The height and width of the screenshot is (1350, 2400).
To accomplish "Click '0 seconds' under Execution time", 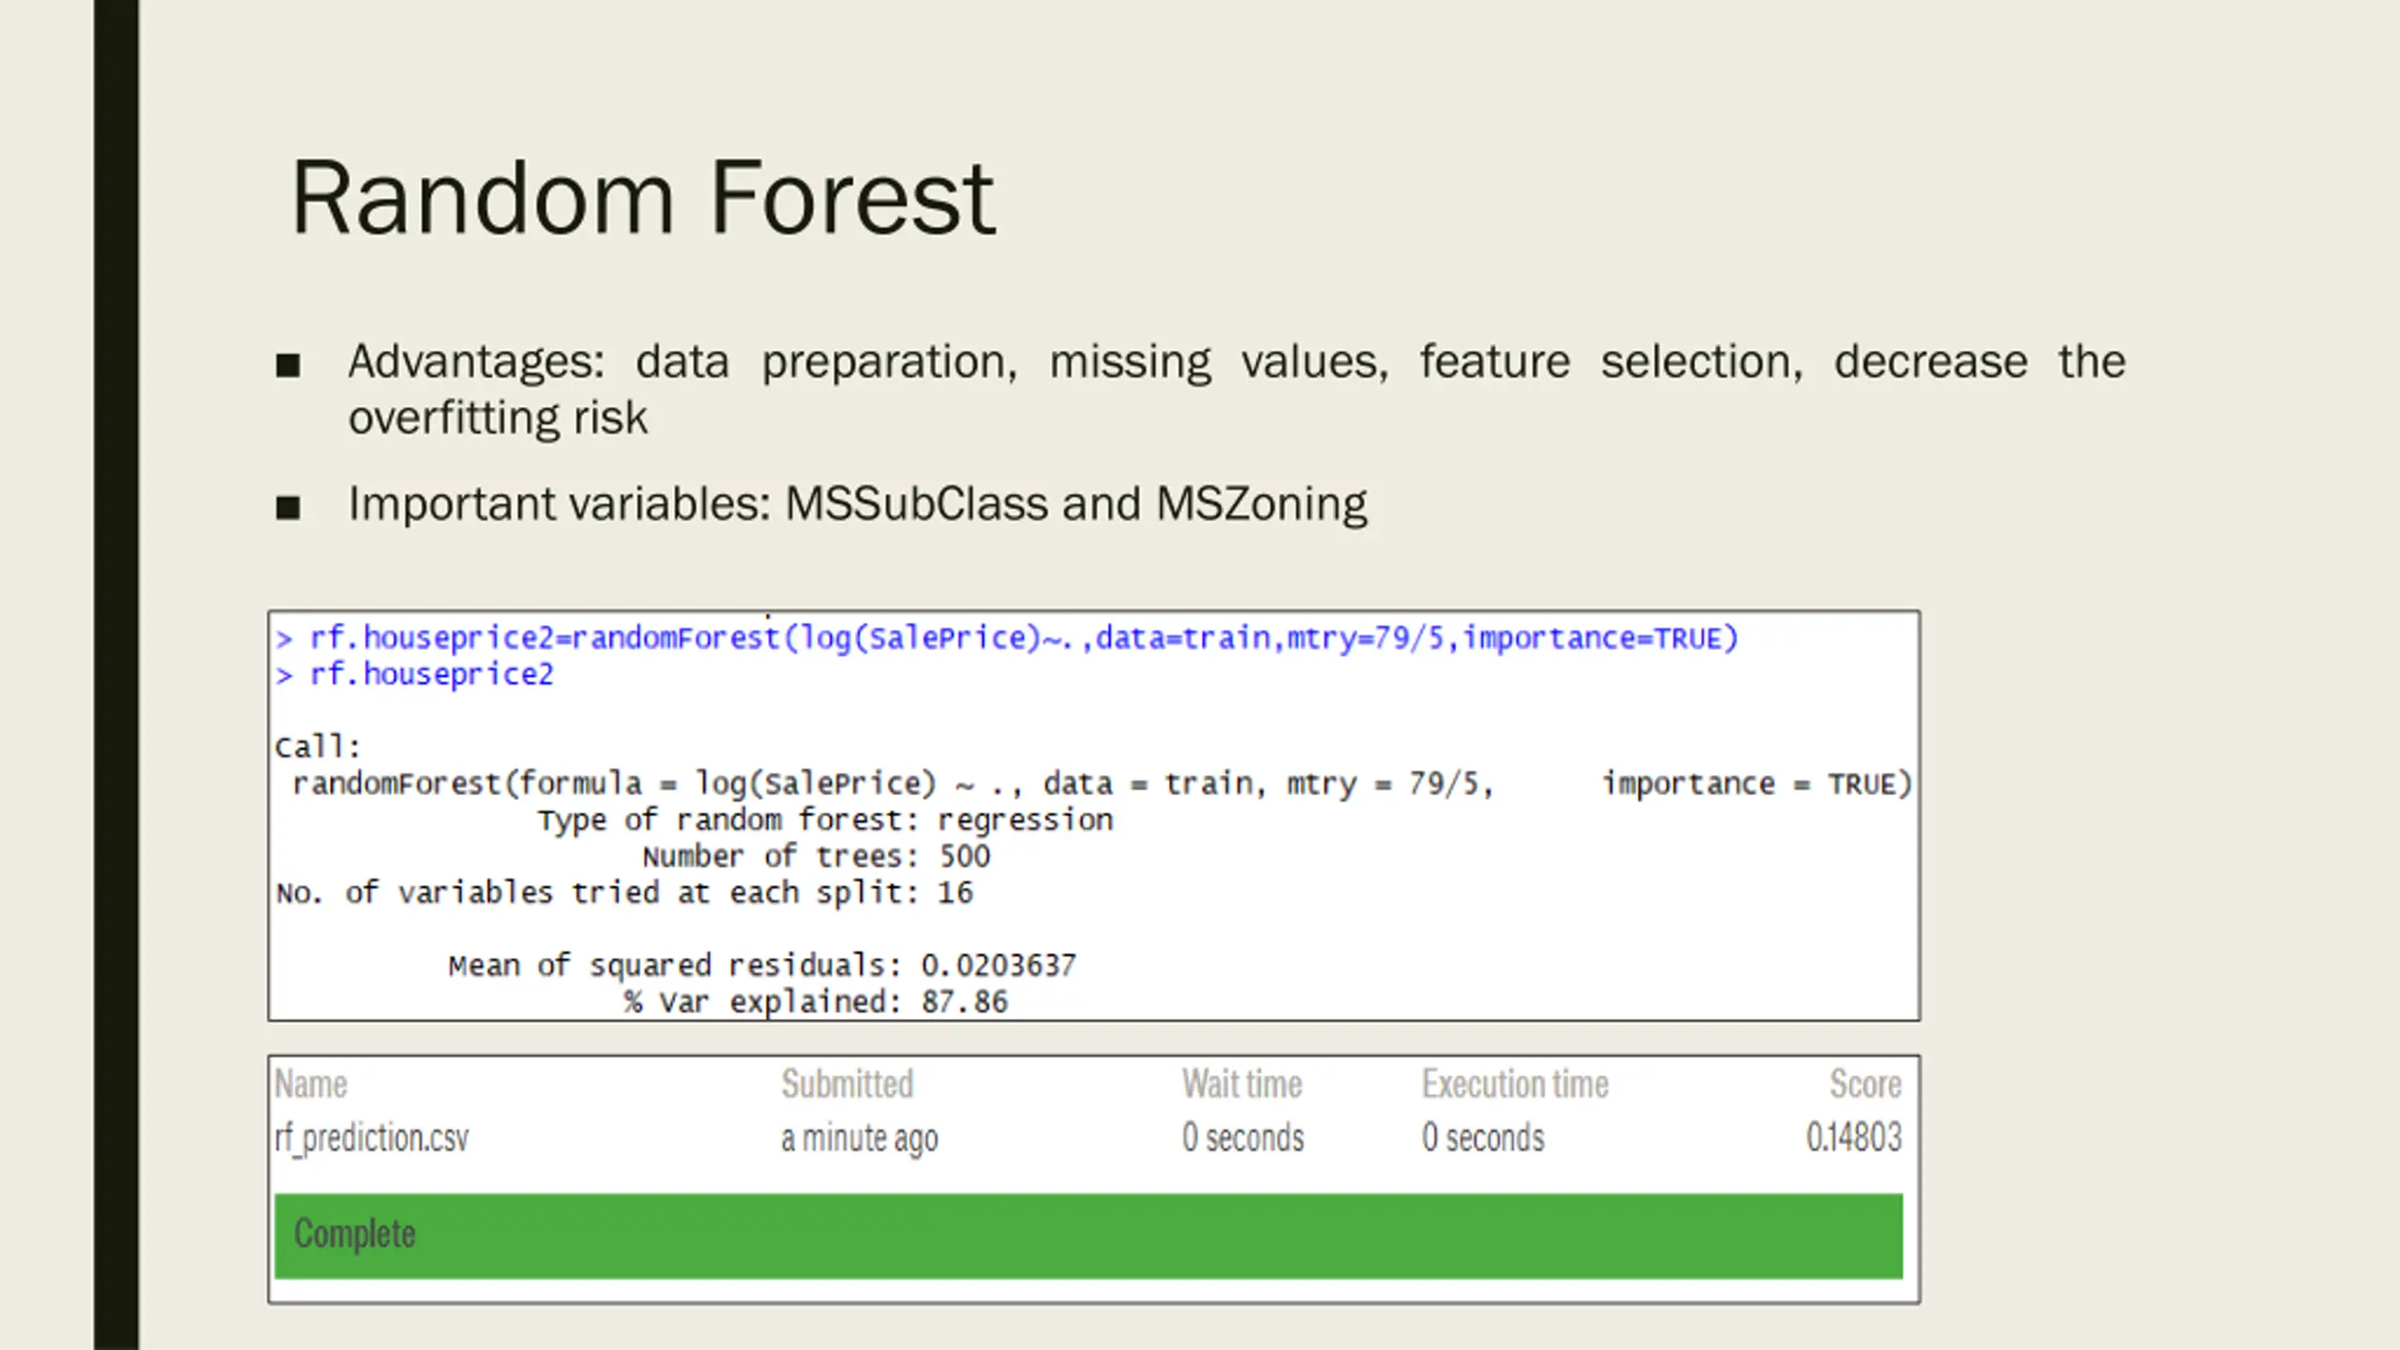I will [1482, 1137].
